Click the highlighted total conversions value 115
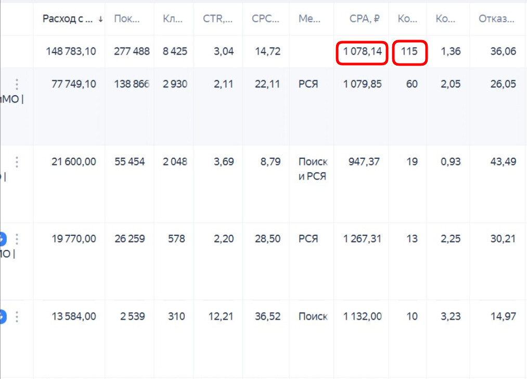Image resolution: width=527 pixels, height=379 pixels. (x=409, y=52)
